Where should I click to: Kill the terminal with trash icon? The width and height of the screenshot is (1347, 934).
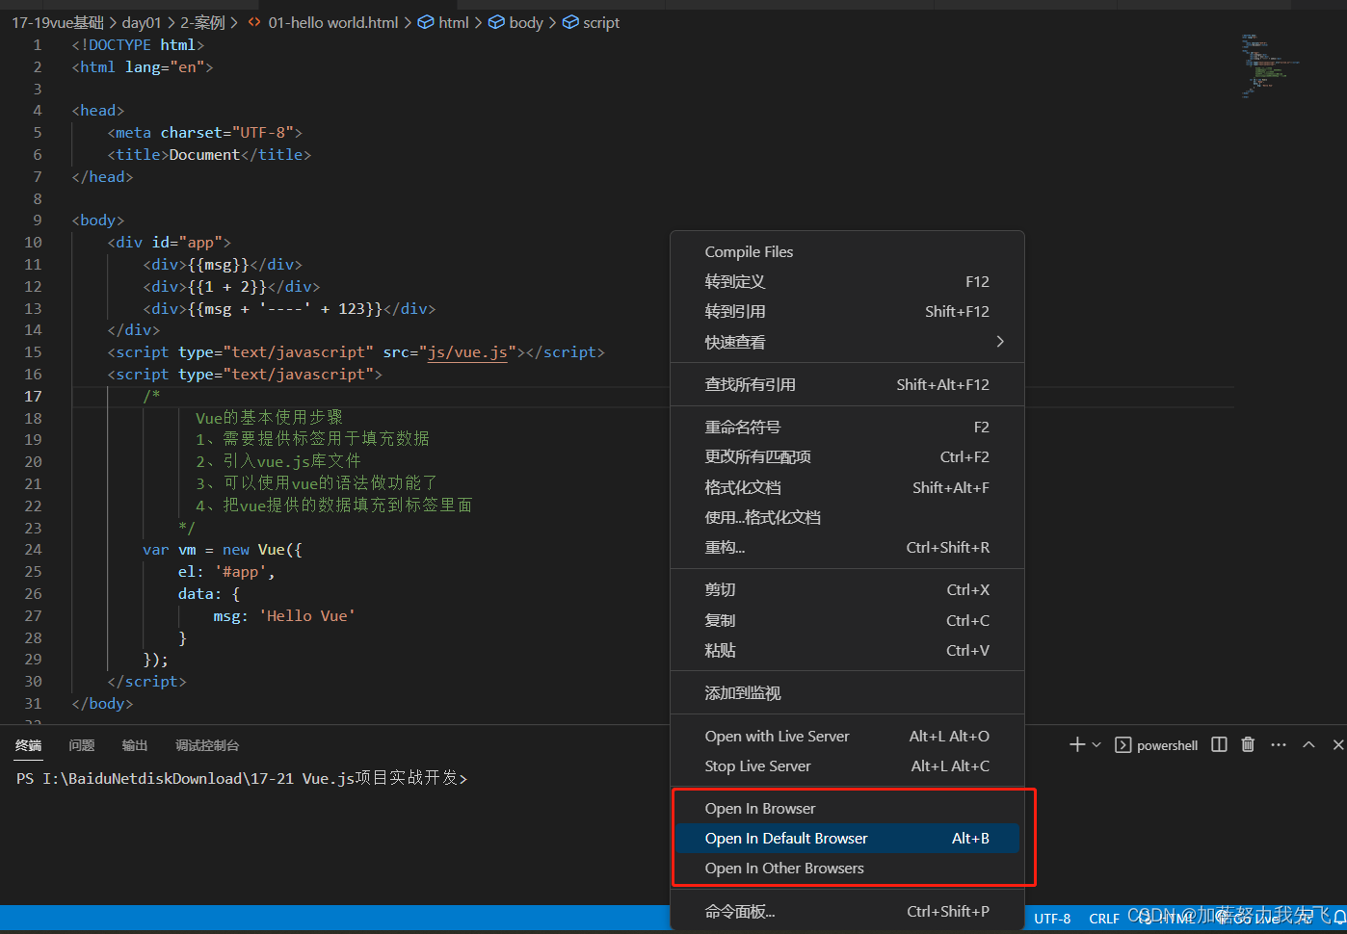(x=1248, y=744)
